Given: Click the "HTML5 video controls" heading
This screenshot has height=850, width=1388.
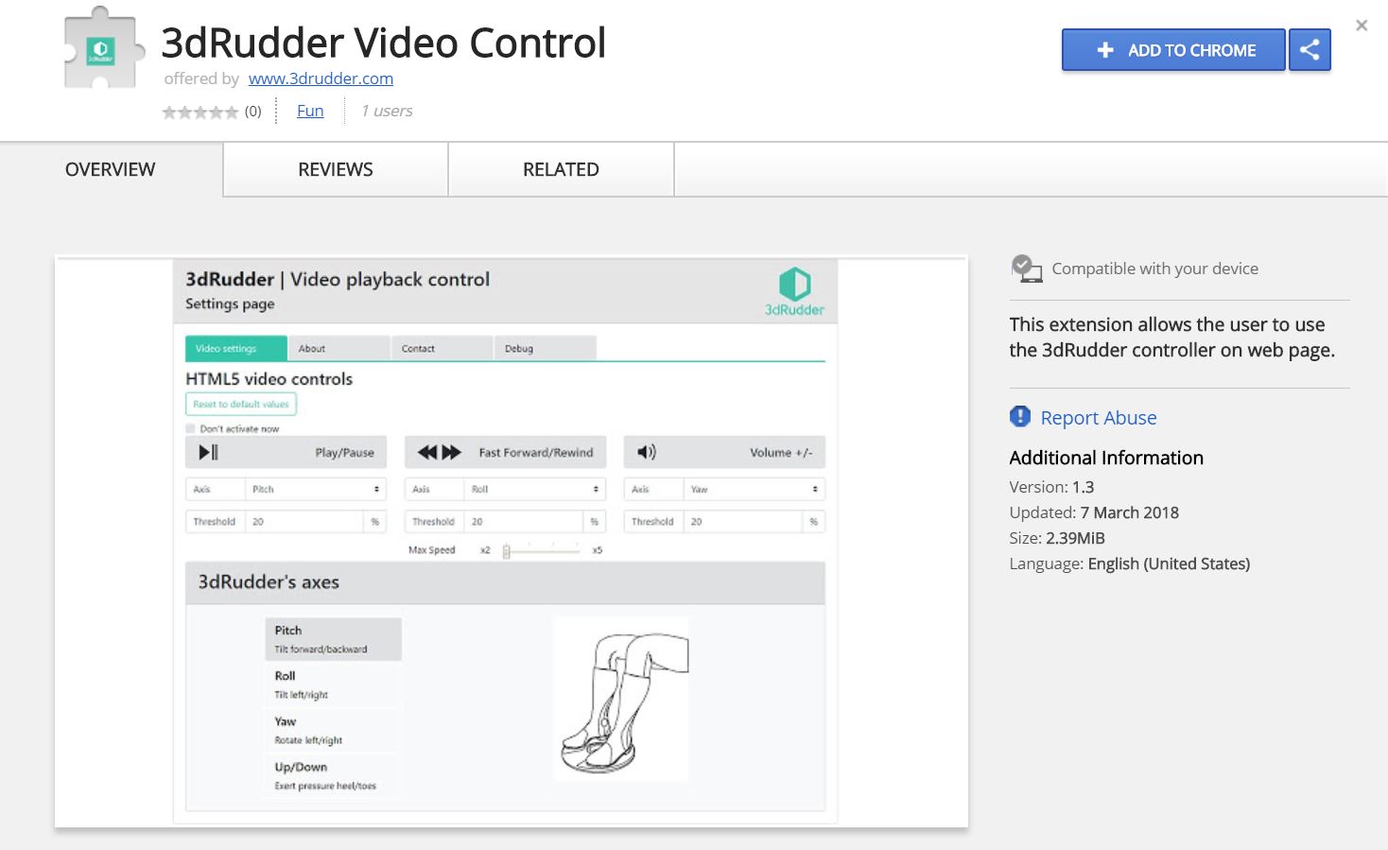Looking at the screenshot, I should point(269,379).
